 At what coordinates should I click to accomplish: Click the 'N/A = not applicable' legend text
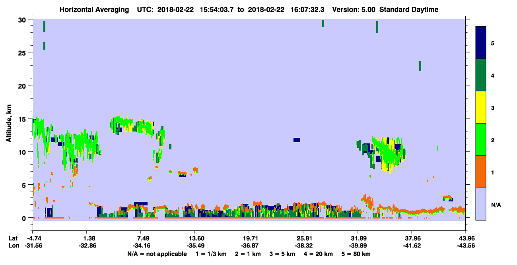(157, 254)
